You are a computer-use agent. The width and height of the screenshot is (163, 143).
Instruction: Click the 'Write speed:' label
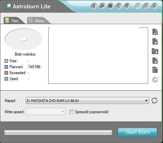coord(15,112)
